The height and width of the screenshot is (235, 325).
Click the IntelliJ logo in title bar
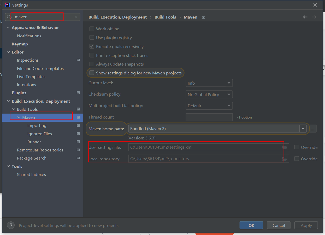(x=7, y=5)
